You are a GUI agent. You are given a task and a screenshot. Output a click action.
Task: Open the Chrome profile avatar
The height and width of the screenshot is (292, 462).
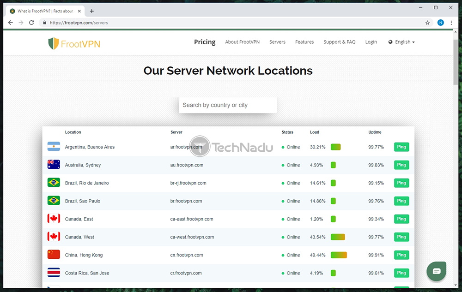pos(440,23)
